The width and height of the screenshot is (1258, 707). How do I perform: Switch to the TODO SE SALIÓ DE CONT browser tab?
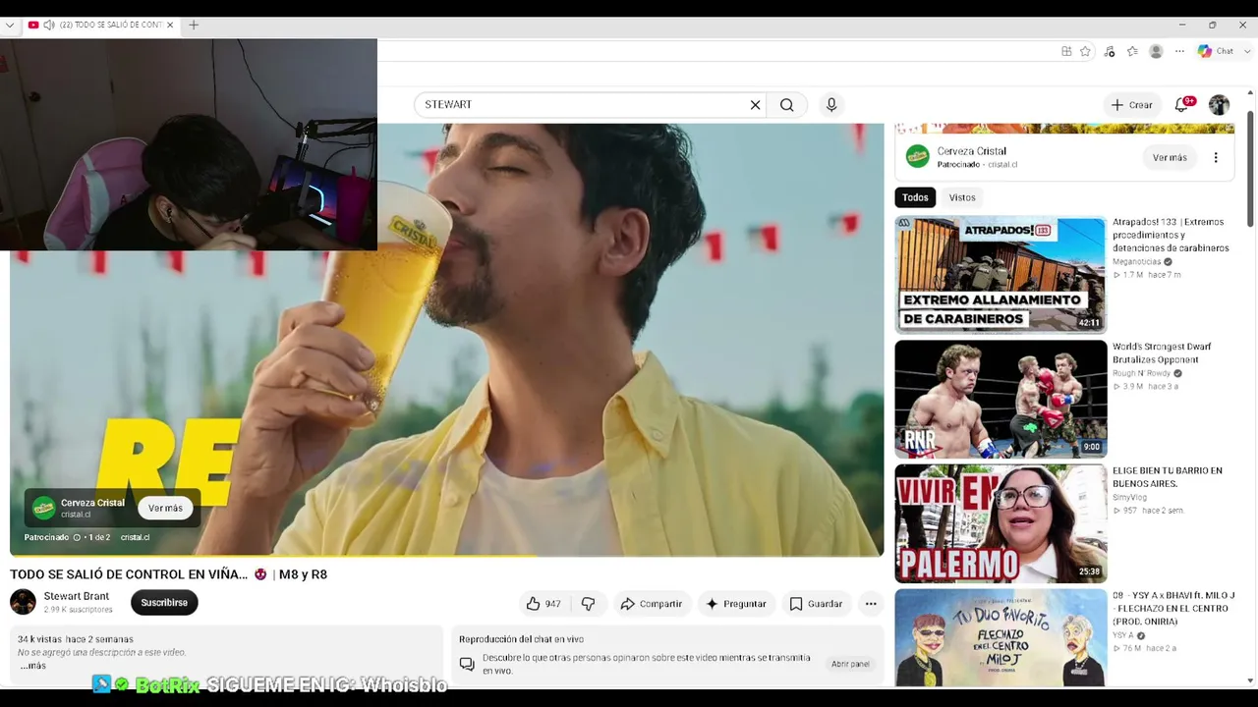(x=101, y=25)
